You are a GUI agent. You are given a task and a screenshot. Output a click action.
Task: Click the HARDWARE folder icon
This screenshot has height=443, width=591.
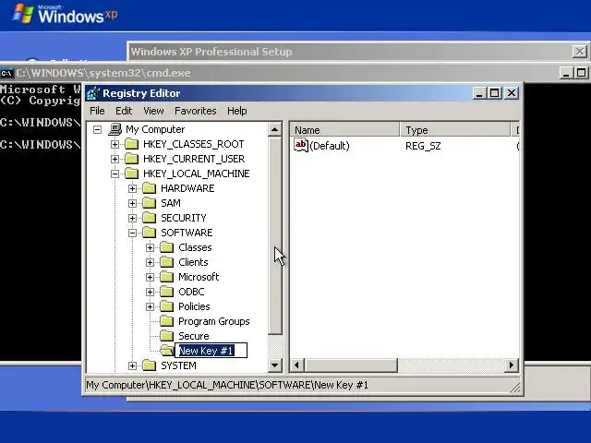coord(150,188)
